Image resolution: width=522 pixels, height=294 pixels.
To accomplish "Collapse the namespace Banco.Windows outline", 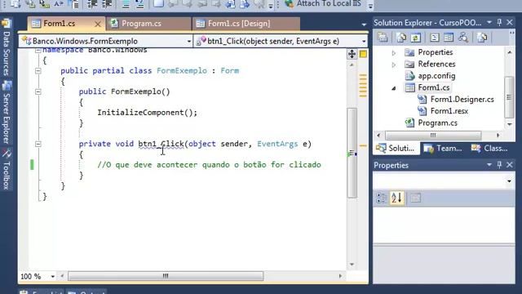I will tap(38, 51).
